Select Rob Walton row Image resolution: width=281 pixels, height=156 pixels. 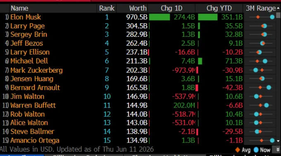pos(27,114)
